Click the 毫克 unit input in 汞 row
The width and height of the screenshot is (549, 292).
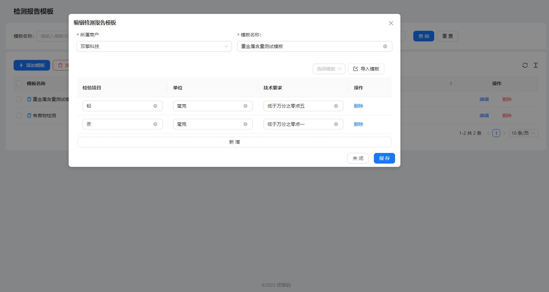(x=213, y=124)
